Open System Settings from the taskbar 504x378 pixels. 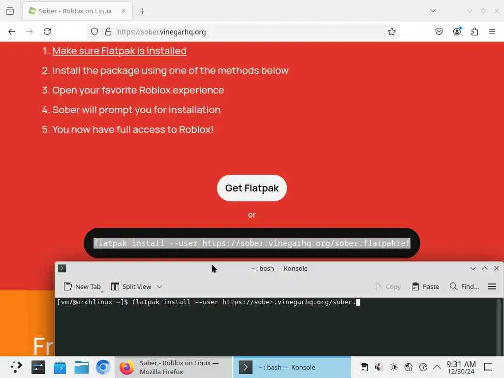pyautogui.click(x=38, y=367)
